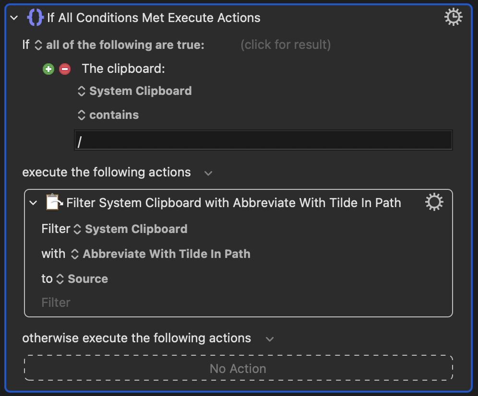This screenshot has height=396, width=478.
Task: Click the slash text input field
Action: point(263,140)
